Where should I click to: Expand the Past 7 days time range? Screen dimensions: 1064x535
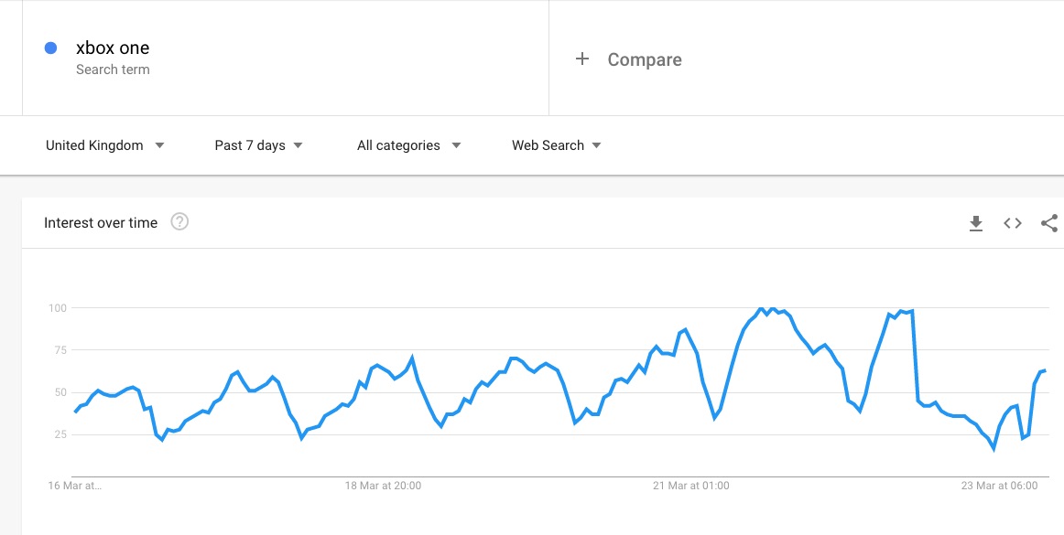tap(258, 145)
